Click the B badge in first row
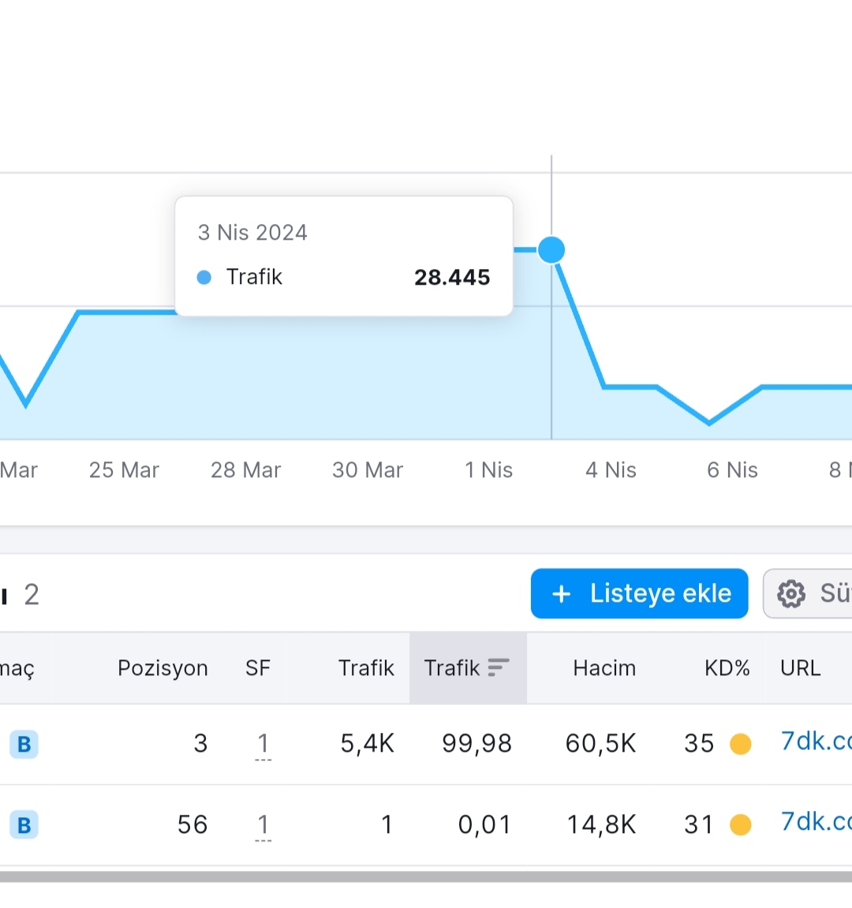Image resolution: width=852 pixels, height=908 pixels. coord(24,744)
